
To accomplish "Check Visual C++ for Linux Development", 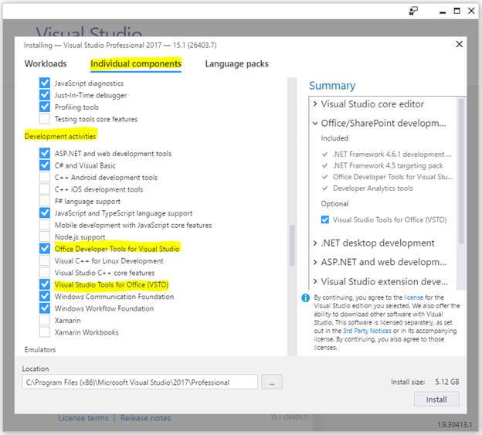I will click(x=45, y=260).
